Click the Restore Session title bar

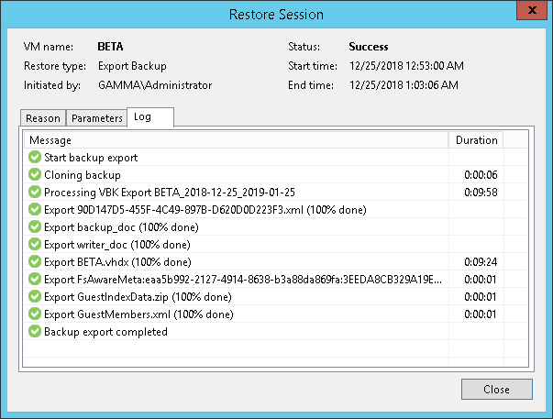click(x=275, y=15)
